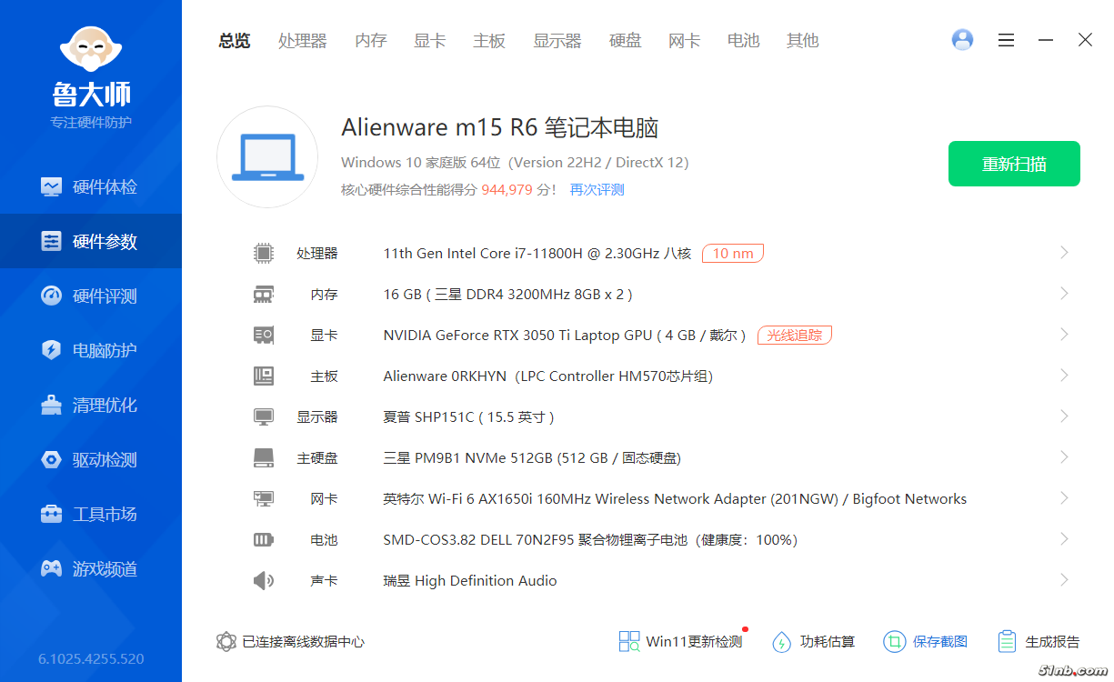Click the i7-11800H processor text

pos(537,254)
